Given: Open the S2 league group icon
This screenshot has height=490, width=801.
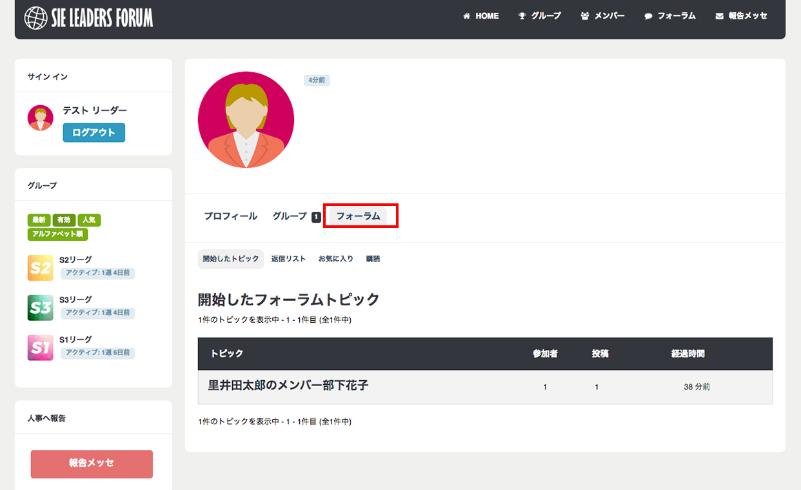Looking at the screenshot, I should point(40,268).
